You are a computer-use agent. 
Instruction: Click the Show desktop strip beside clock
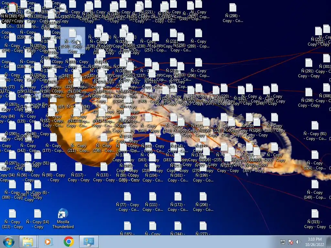click(328, 242)
